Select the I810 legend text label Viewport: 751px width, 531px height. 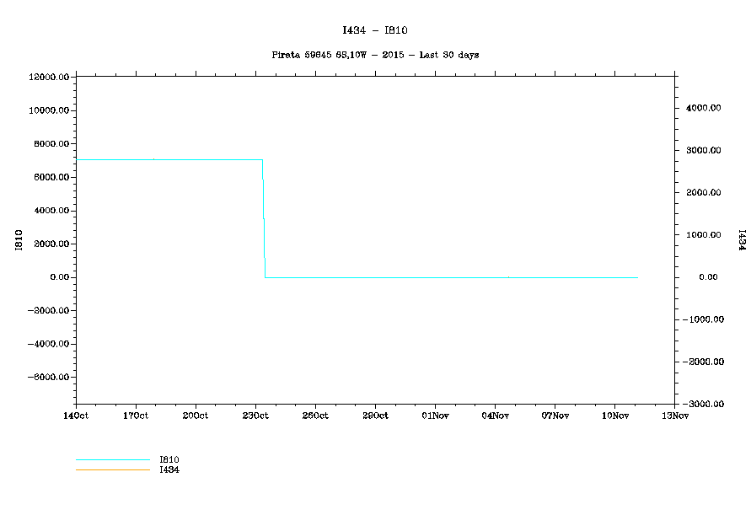coord(169,459)
